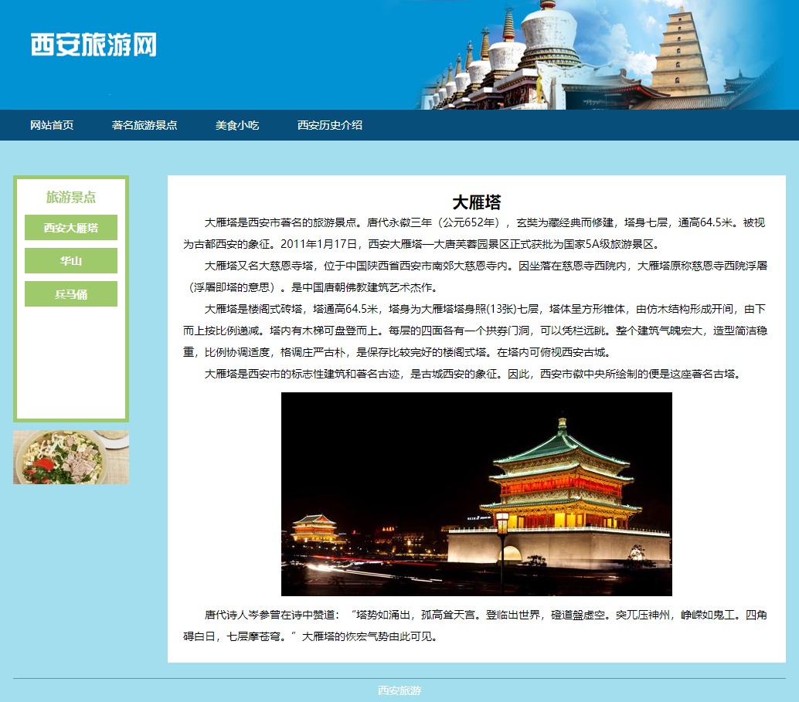Open the 网站首页 navigation item

[x=52, y=125]
